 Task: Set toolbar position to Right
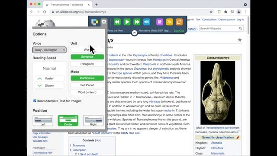[x=93, y=120]
